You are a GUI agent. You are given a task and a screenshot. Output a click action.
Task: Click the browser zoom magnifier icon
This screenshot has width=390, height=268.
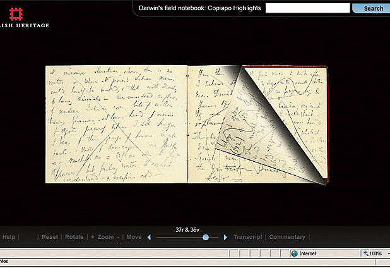coord(365,253)
